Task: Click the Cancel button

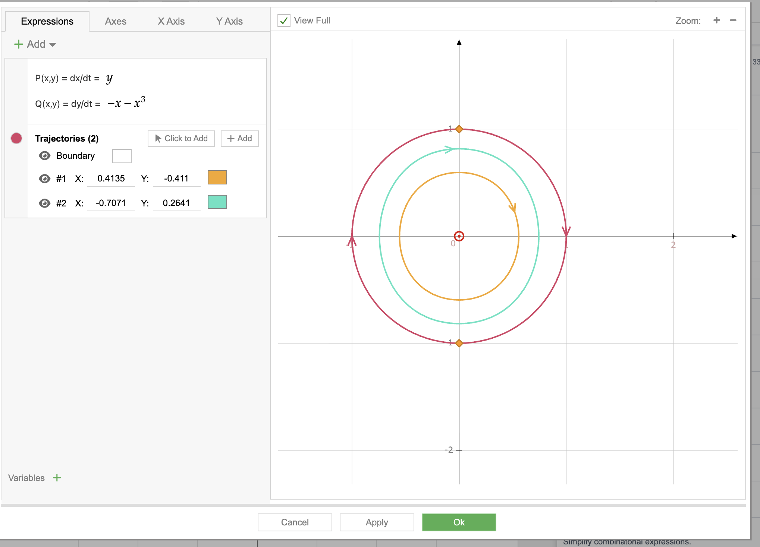Action: coord(295,522)
